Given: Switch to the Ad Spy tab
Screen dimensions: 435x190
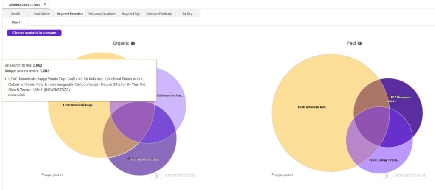Looking at the screenshot, I should pos(187,14).
